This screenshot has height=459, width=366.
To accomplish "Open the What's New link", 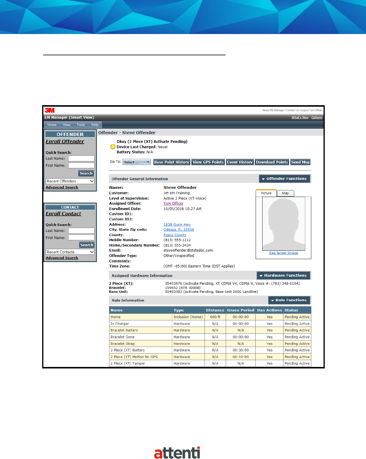I will point(300,117).
